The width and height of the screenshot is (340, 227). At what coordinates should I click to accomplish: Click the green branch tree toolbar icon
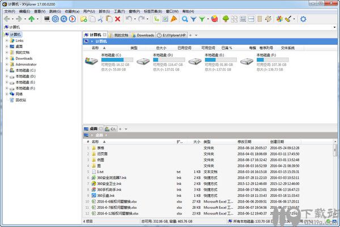pyautogui.click(x=156, y=19)
